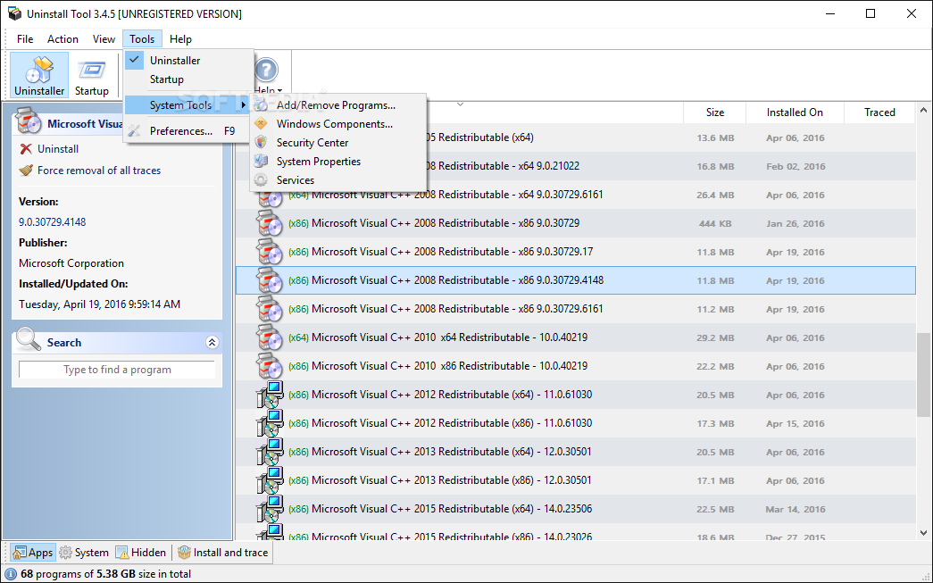Click the sort arrow on the name column header
The height and width of the screenshot is (583, 933).
[460, 104]
